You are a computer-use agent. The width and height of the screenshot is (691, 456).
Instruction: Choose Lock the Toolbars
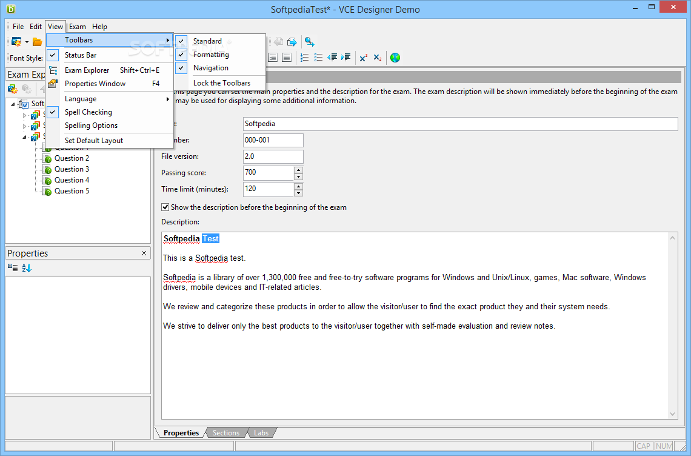pyautogui.click(x=222, y=83)
